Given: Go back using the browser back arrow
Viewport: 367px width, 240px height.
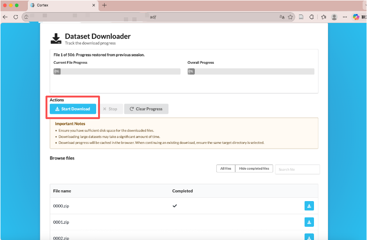Looking at the screenshot, I should [x=5, y=17].
